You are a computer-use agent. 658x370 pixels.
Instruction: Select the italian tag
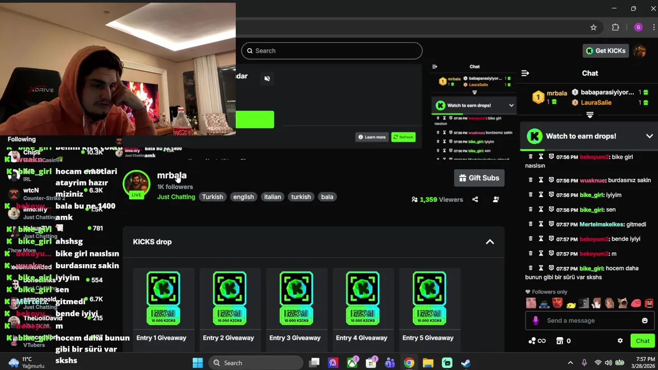click(272, 197)
